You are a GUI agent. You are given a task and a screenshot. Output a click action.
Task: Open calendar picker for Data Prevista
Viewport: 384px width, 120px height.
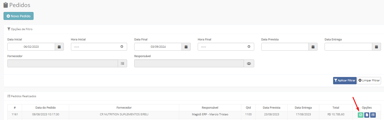coord(313,47)
